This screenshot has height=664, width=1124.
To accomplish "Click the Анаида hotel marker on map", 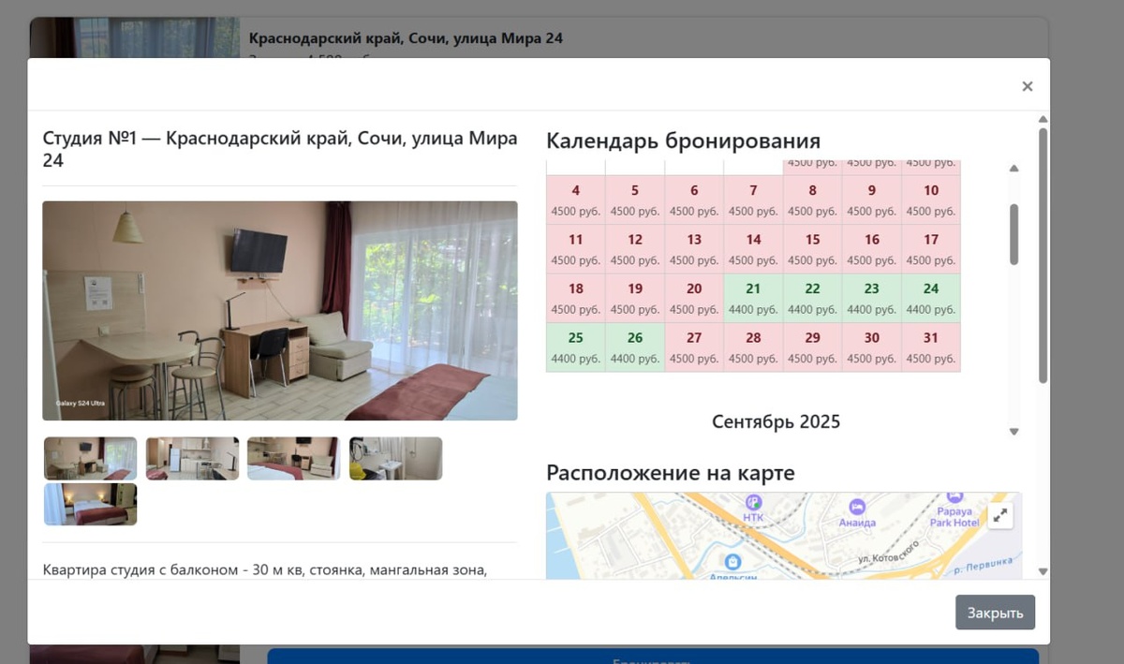I will [857, 511].
